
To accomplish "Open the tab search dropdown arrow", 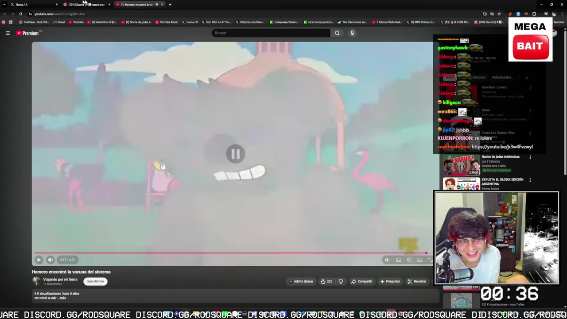I will [4, 4].
